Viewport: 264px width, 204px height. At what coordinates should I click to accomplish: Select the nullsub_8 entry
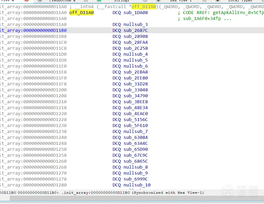(136, 167)
